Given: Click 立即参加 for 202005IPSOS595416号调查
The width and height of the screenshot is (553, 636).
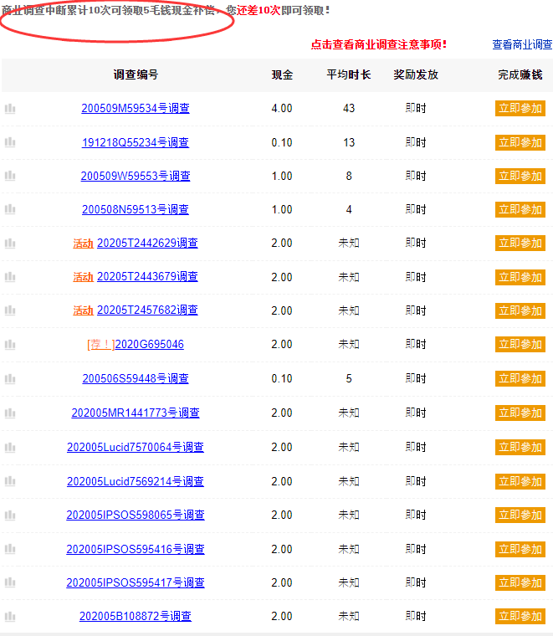Looking at the screenshot, I should coord(520,549).
